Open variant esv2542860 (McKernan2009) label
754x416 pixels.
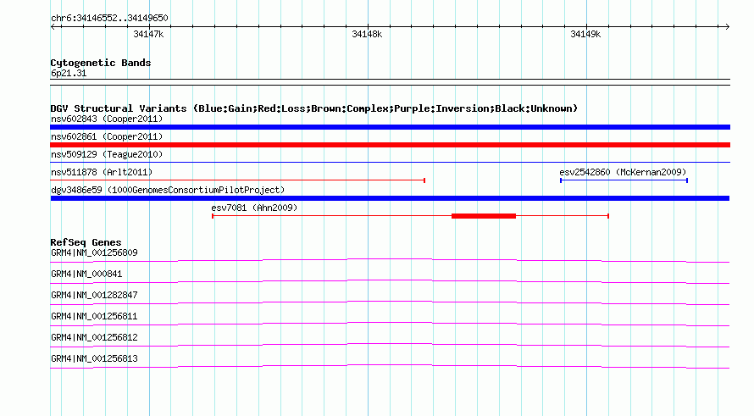[x=623, y=172]
